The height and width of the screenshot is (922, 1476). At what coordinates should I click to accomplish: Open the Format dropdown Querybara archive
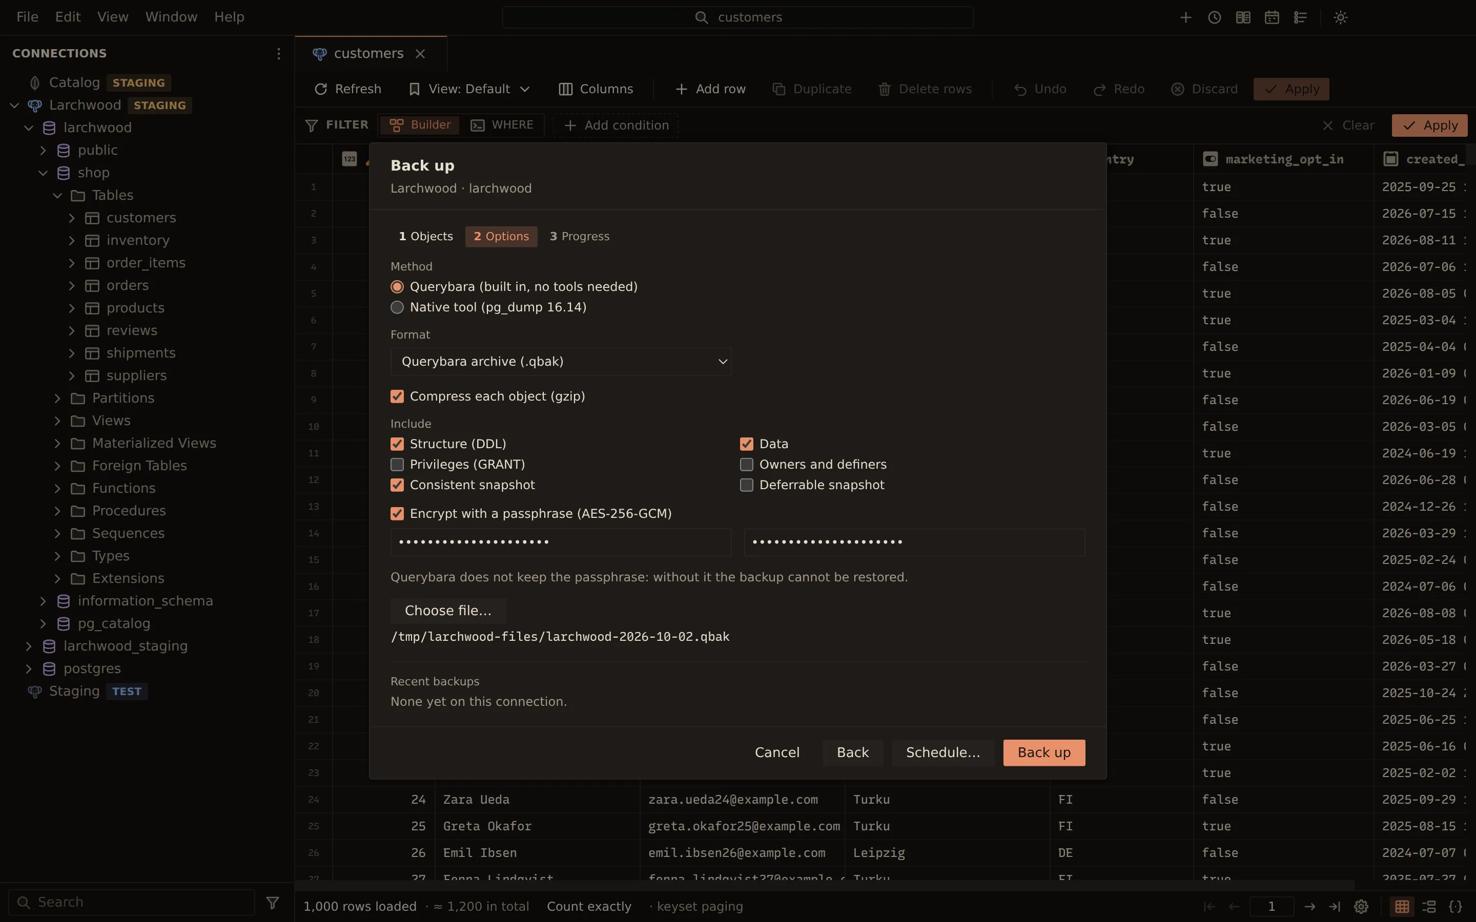pyautogui.click(x=561, y=362)
